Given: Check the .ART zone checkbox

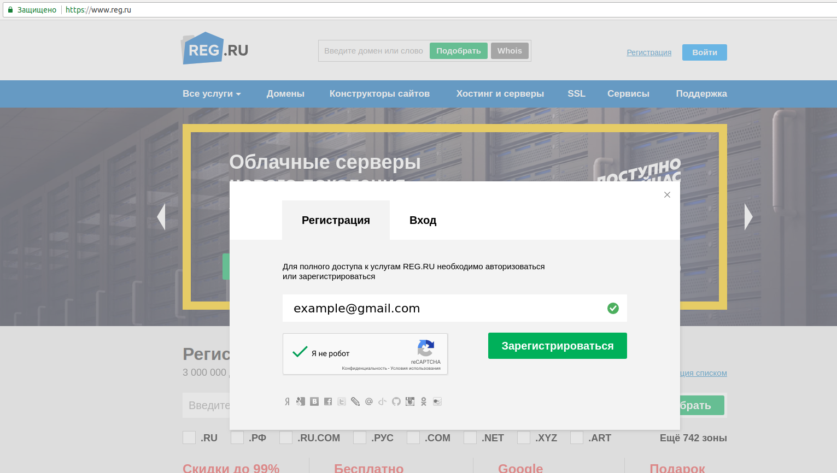Looking at the screenshot, I should point(577,437).
